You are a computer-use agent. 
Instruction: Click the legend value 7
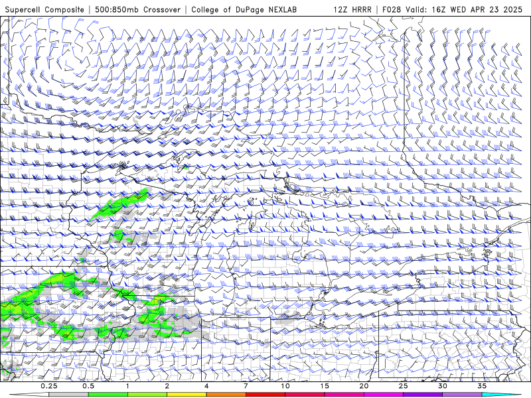(246, 386)
